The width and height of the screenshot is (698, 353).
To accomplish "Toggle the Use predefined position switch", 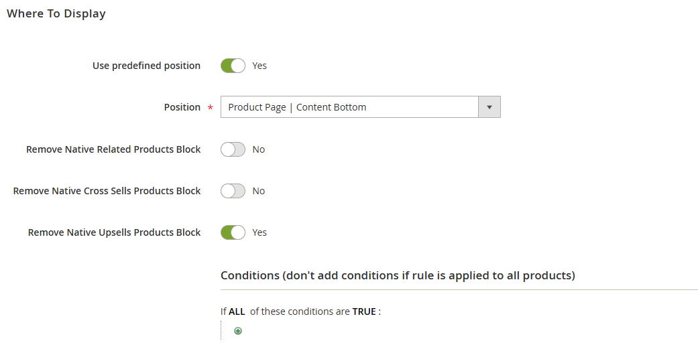I will (x=233, y=66).
